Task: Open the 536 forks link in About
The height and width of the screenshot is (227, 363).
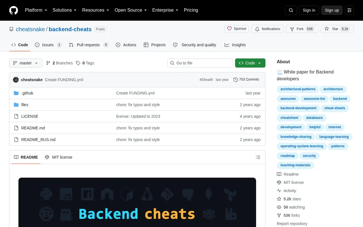Action: pyautogui.click(x=288, y=215)
